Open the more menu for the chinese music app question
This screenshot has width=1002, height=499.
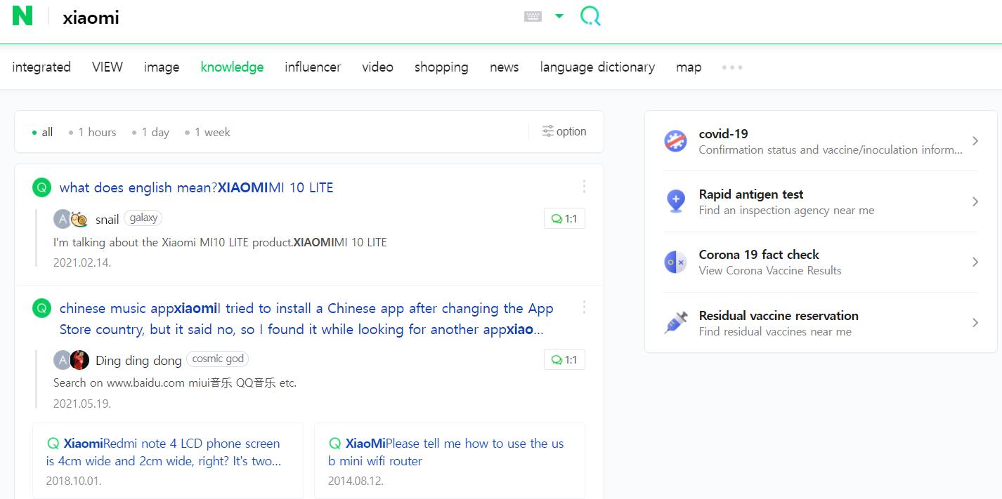point(584,307)
